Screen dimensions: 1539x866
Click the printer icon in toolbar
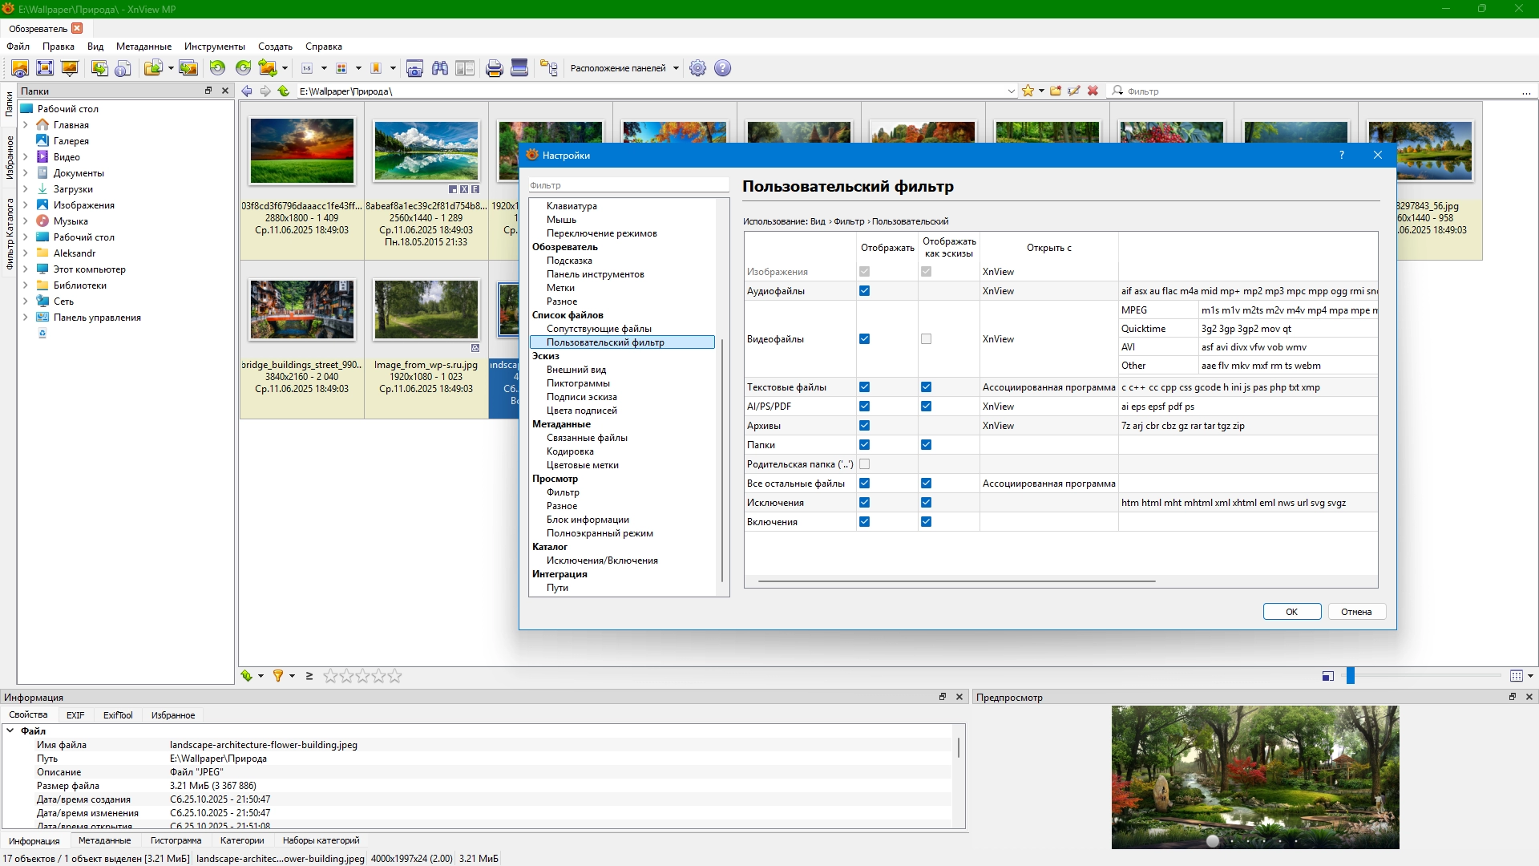tap(495, 68)
